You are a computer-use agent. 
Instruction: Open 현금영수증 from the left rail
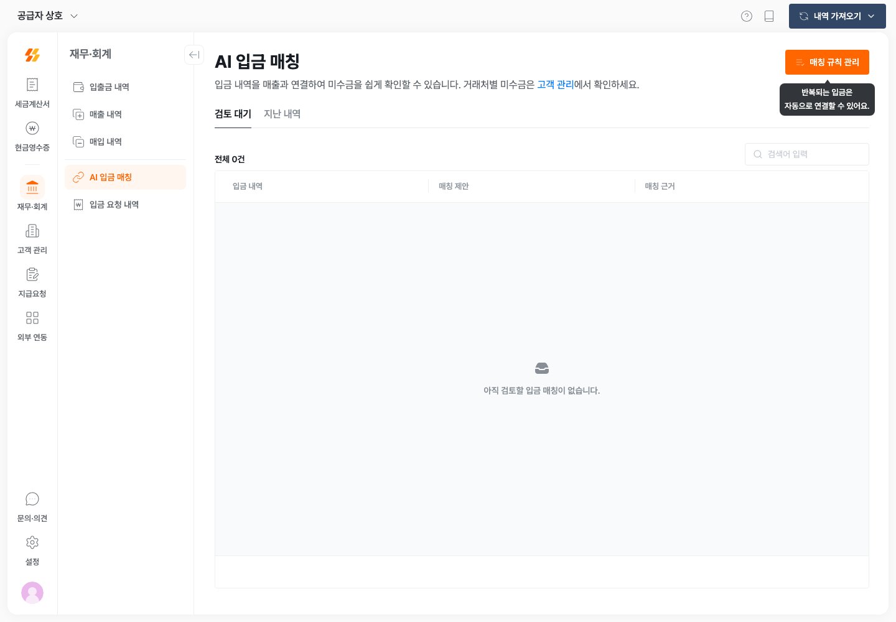(32, 136)
